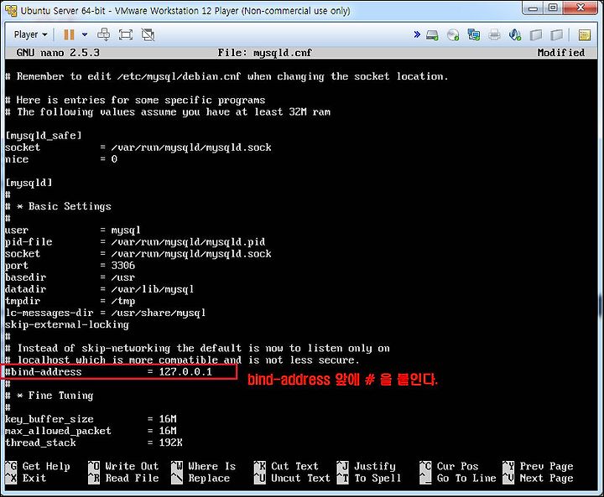Screen dimensions: 604x497
Task: Click the network adapter device icon
Action: click(474, 35)
